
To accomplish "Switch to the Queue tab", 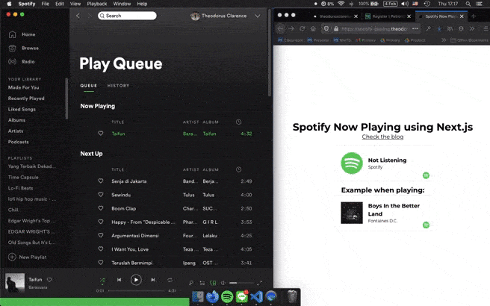I will click(x=88, y=86).
